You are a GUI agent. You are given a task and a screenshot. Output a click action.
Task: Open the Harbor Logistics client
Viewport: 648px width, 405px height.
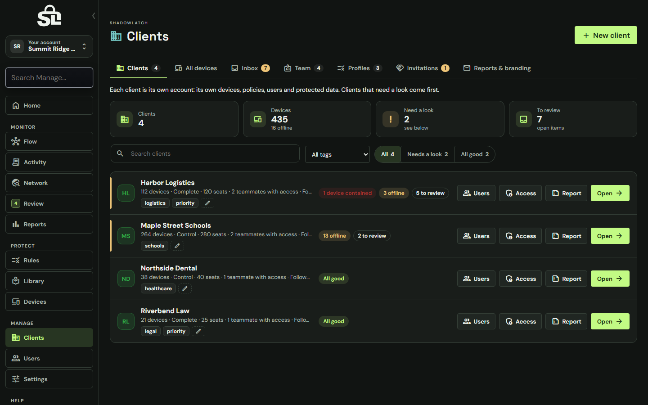610,193
